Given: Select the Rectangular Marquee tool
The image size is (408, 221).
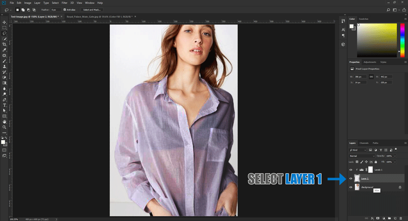Looking at the screenshot, I should click(x=4, y=28).
